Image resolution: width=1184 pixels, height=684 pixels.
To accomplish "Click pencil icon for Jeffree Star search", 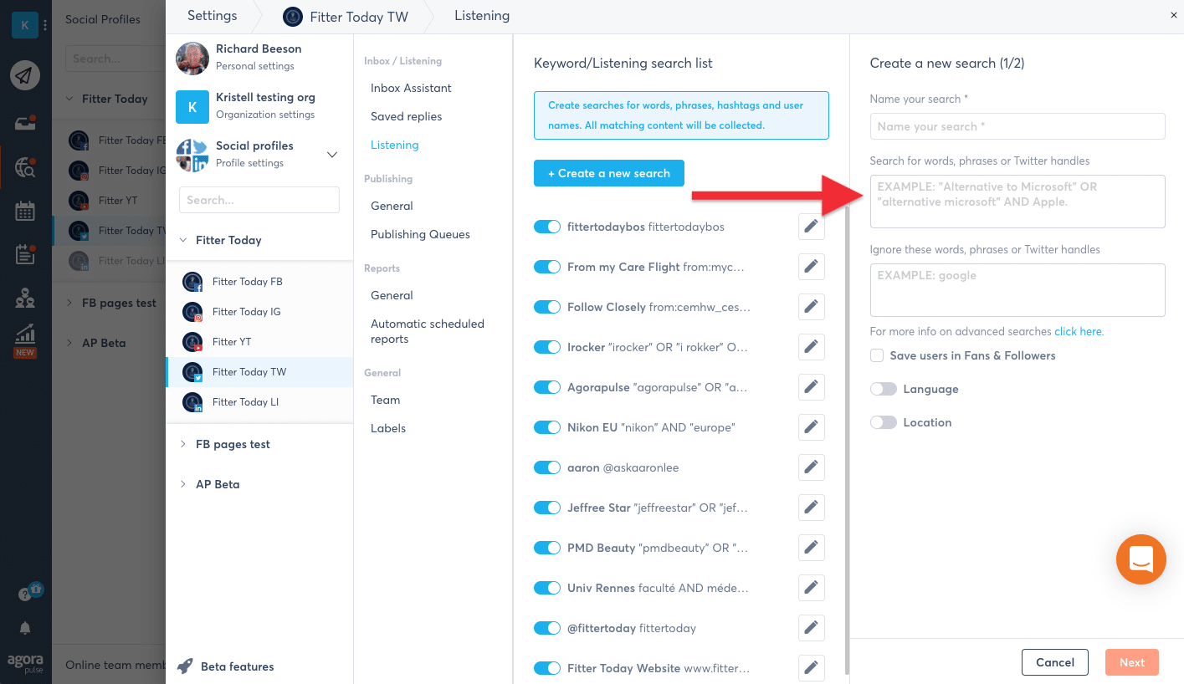I will click(811, 508).
